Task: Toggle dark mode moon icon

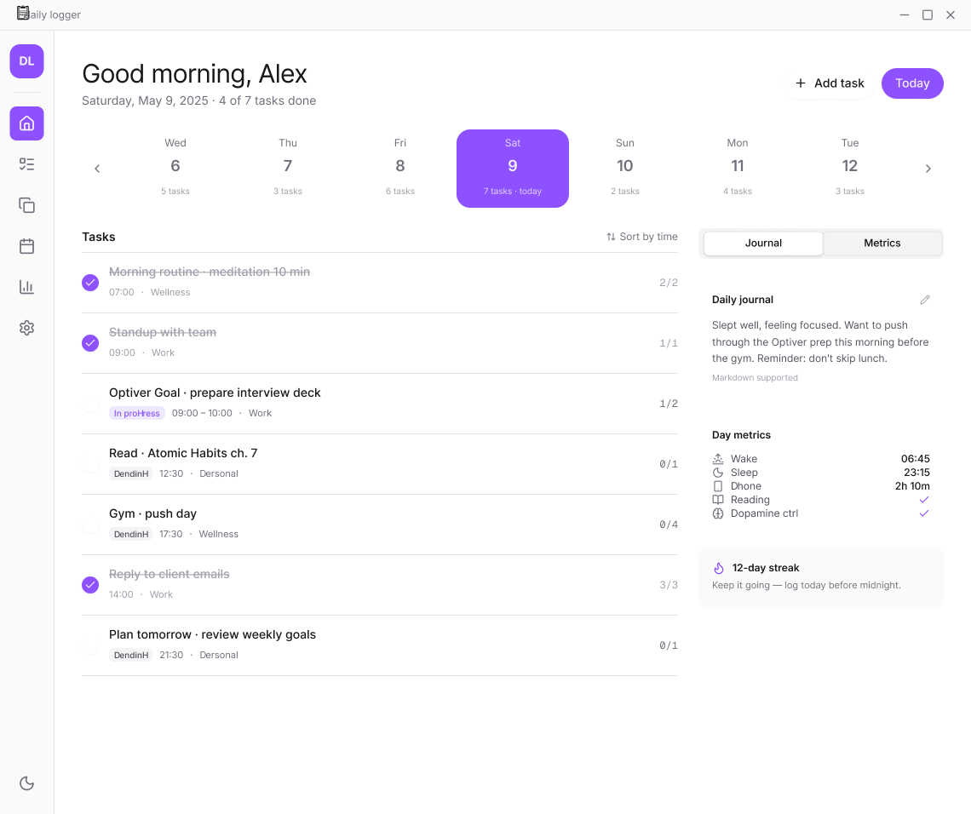Action: click(26, 783)
